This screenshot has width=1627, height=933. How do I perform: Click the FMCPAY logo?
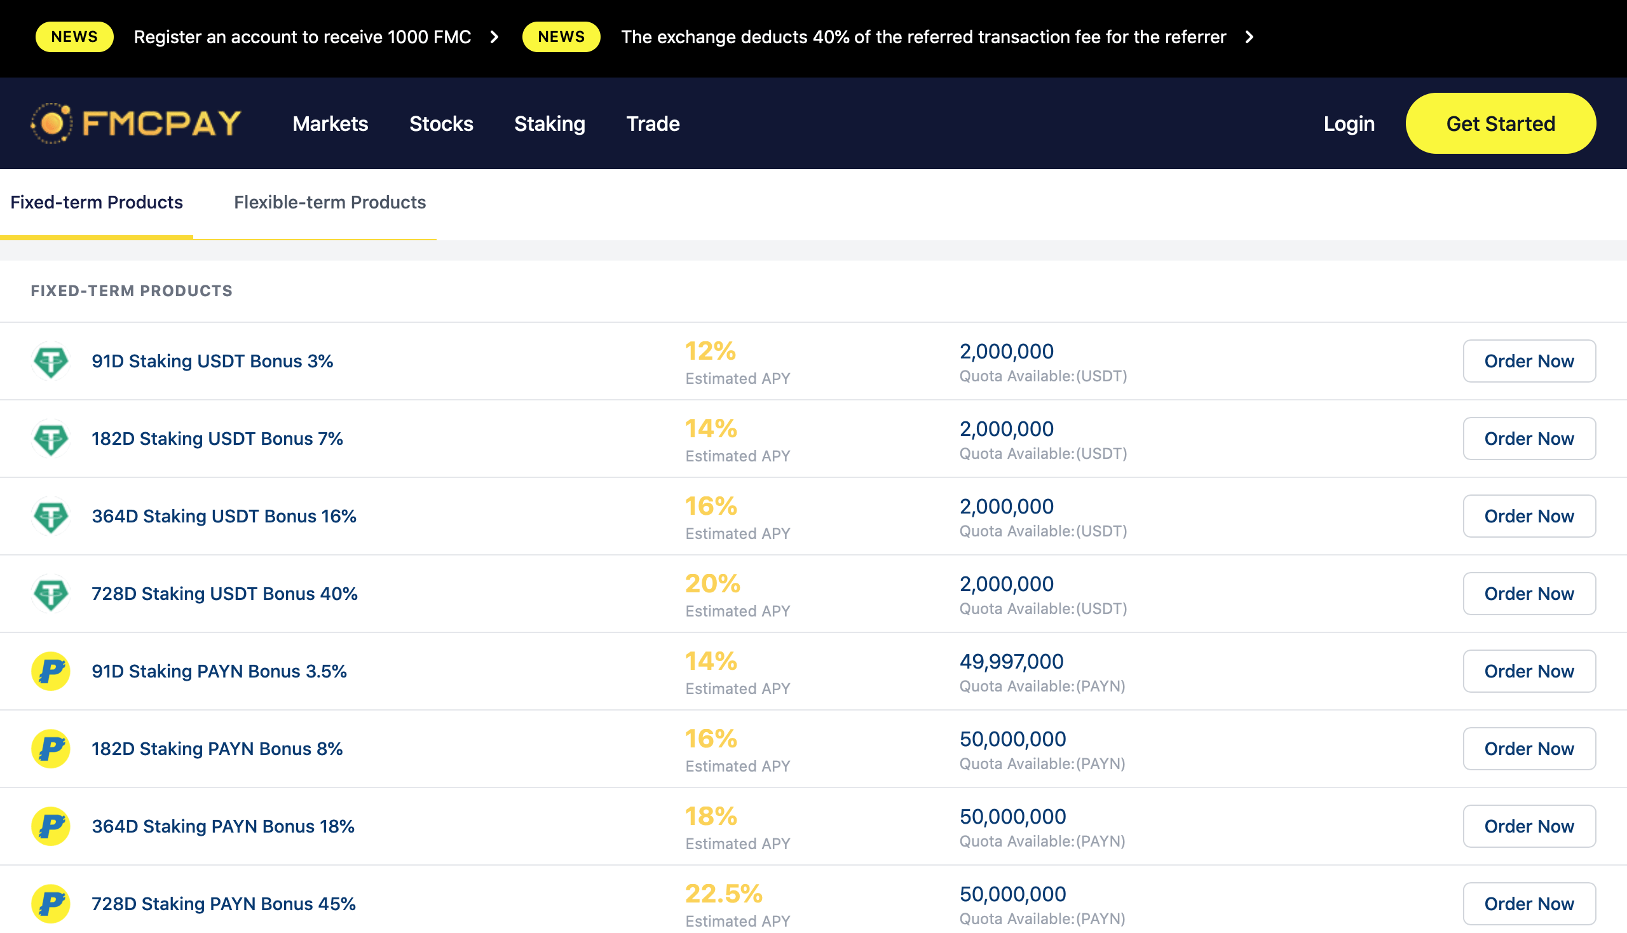136,123
